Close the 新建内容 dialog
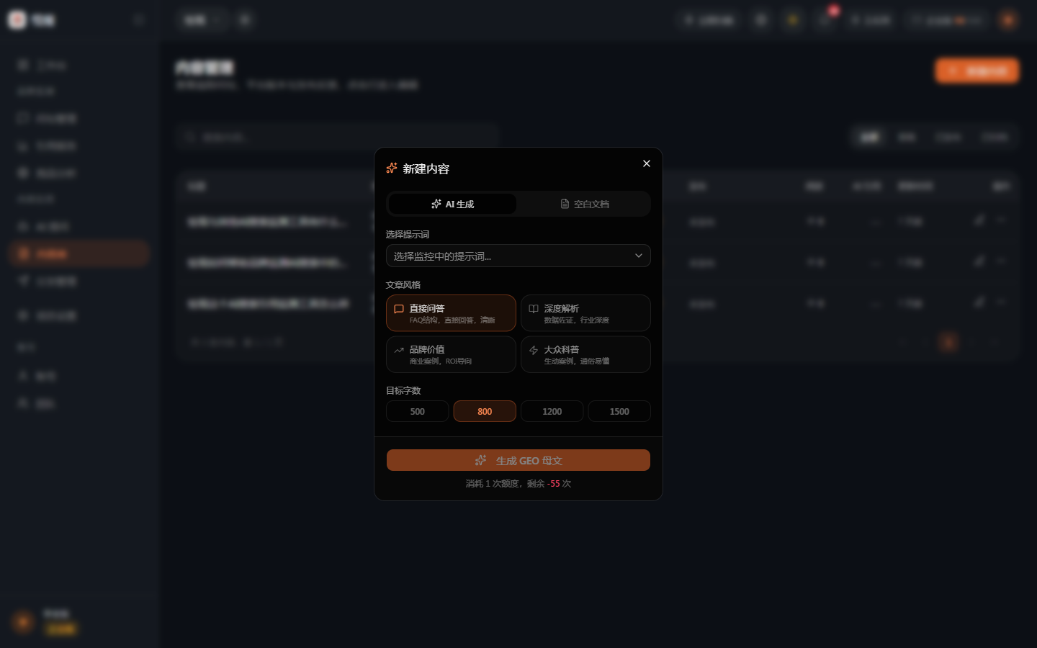Viewport: 1037px width, 648px height. [647, 163]
